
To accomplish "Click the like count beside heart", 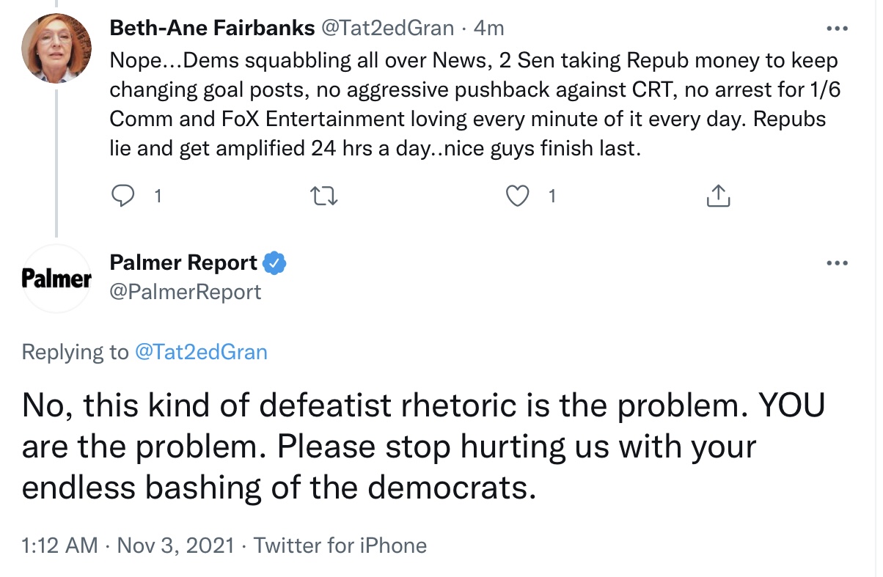I will coord(552,196).
